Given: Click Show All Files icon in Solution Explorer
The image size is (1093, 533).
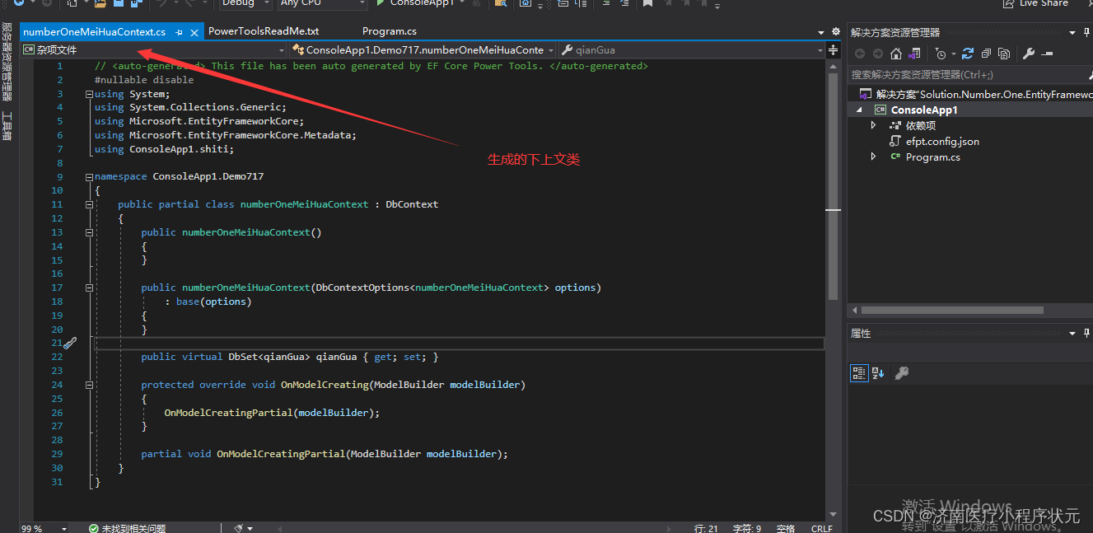Looking at the screenshot, I should pyautogui.click(x=1004, y=54).
